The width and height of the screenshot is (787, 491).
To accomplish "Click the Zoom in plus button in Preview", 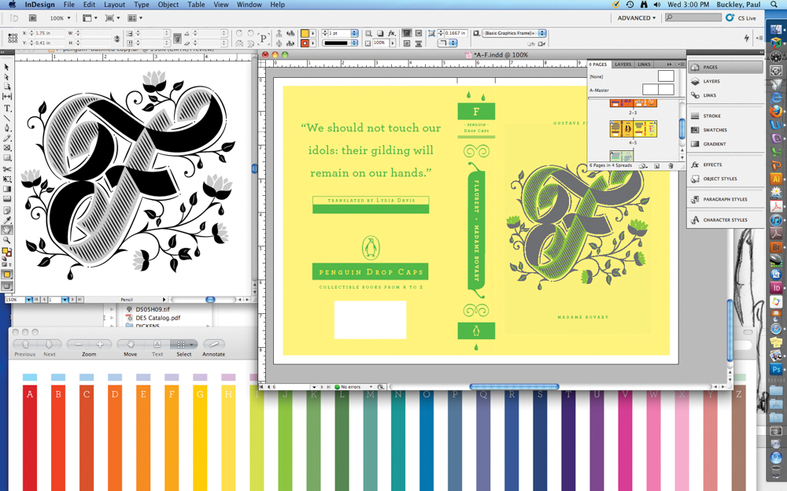I will pos(100,345).
